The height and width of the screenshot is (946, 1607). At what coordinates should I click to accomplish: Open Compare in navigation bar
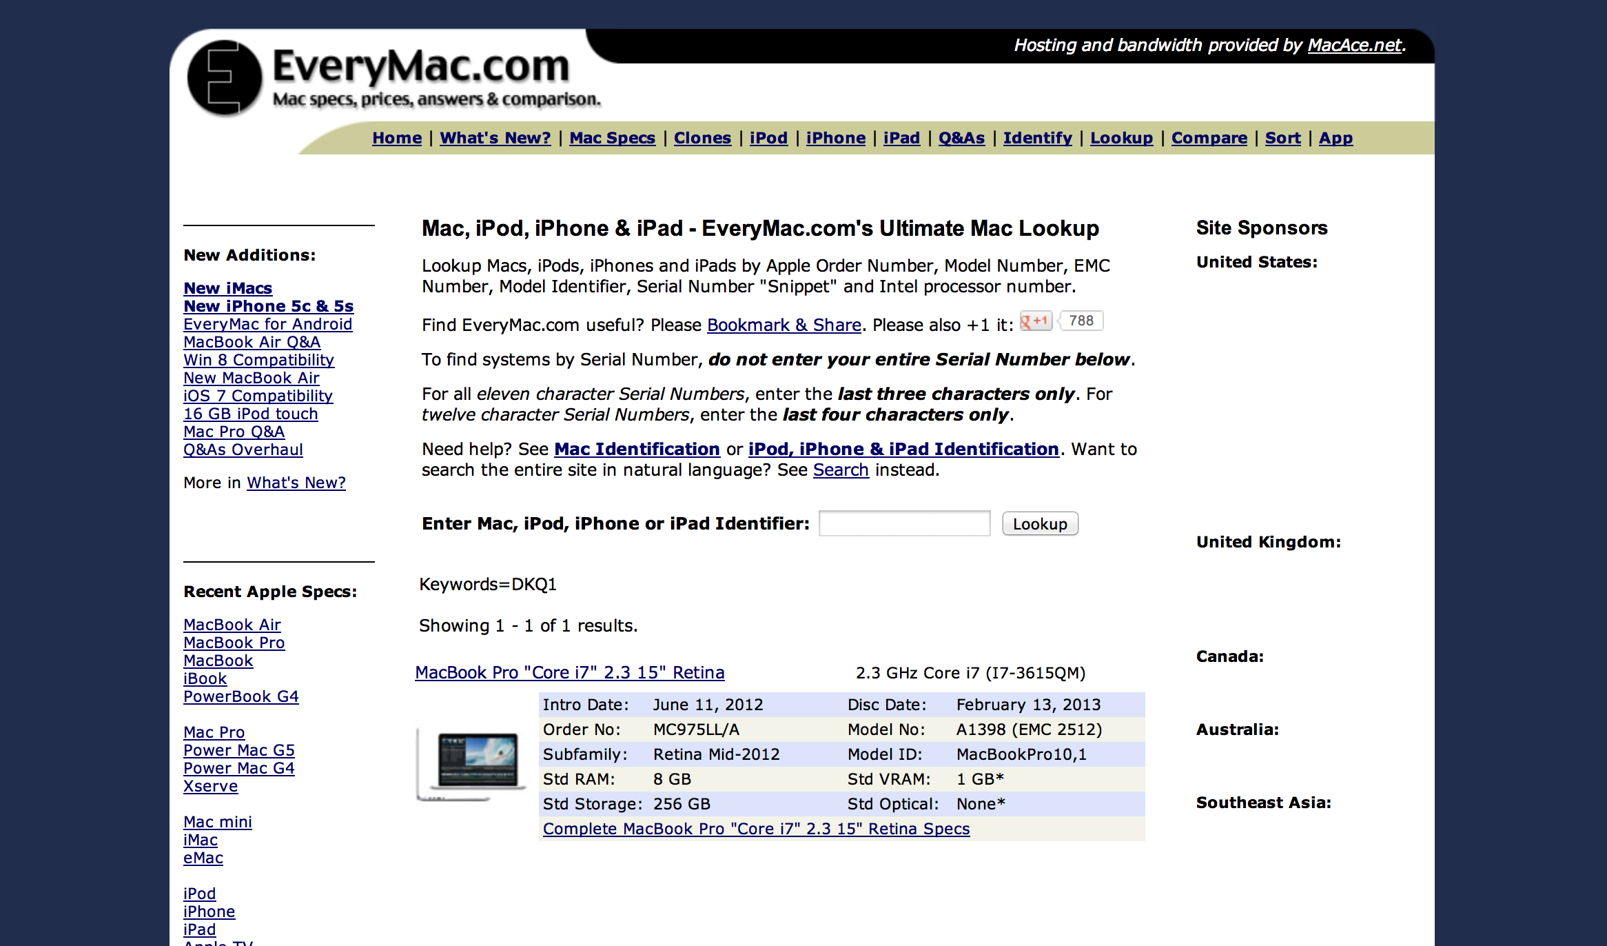tap(1209, 138)
